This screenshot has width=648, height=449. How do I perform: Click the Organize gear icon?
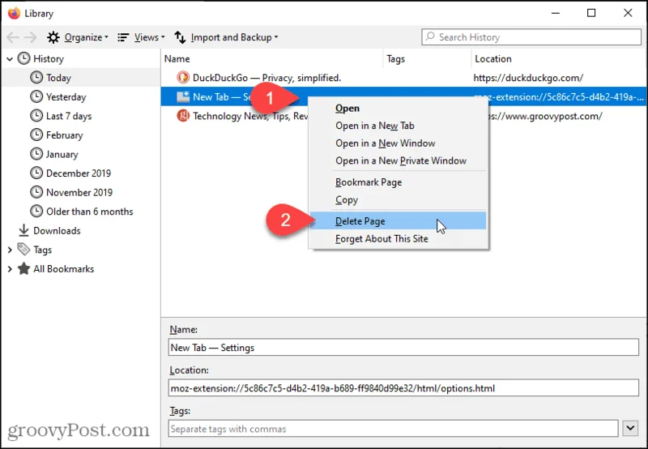[x=53, y=37]
